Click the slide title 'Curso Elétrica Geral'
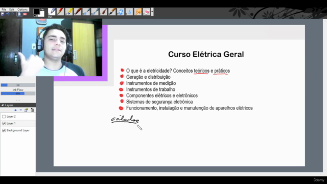Screen dimensions: 327x184 point(206,54)
